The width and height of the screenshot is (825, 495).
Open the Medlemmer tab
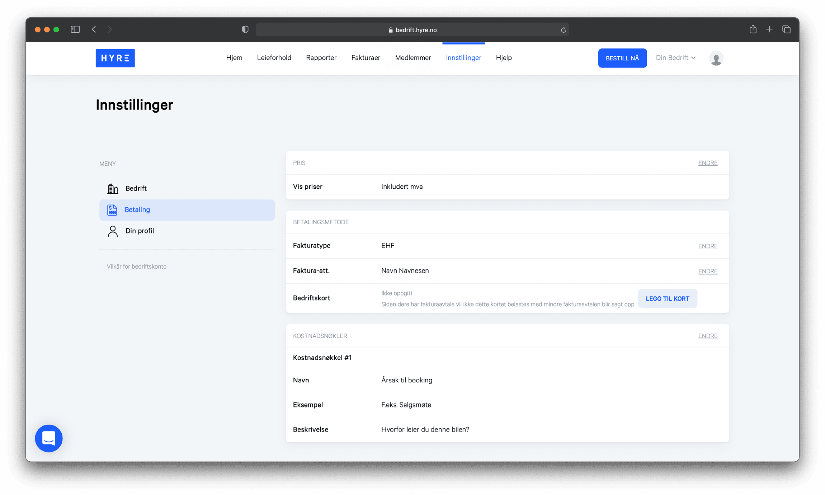(x=413, y=58)
